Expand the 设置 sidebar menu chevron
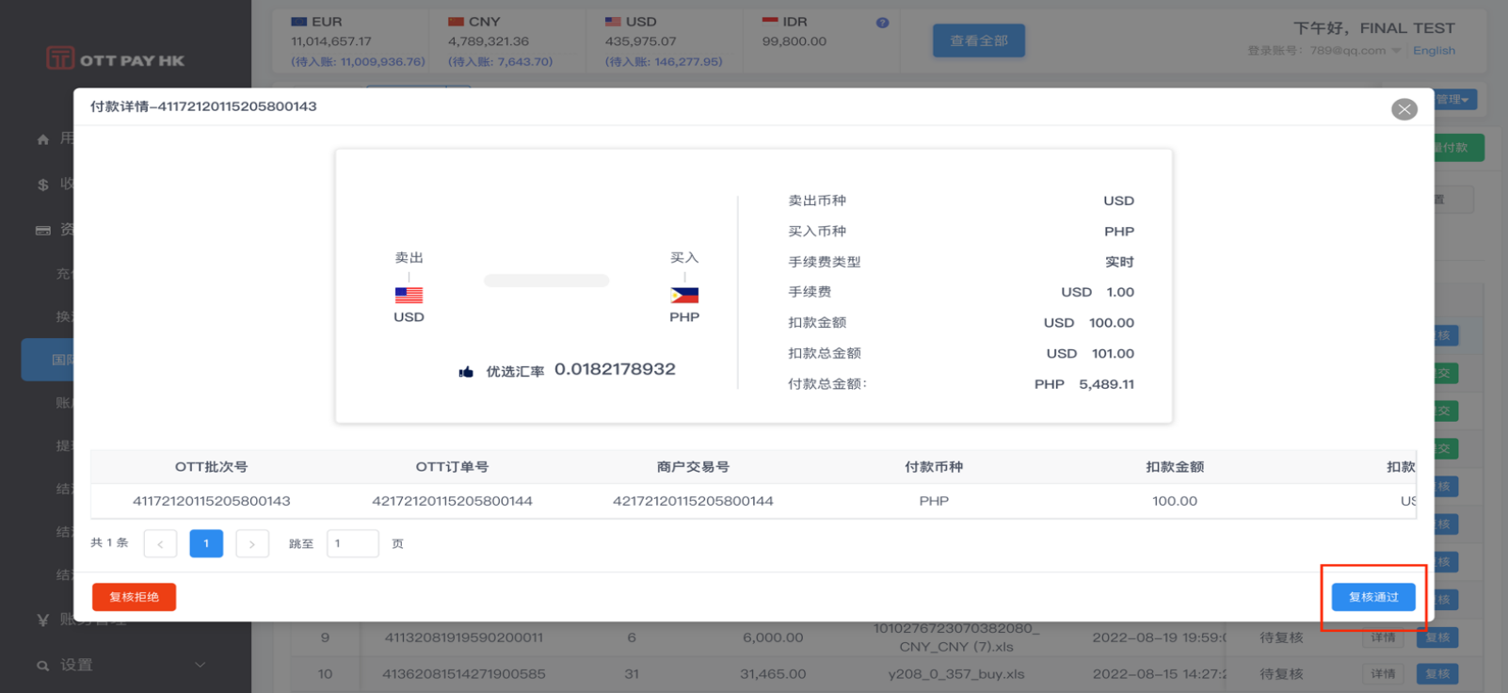The image size is (1508, 693). [x=200, y=665]
